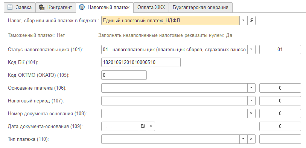Switch to the Заявка tab
Screen dimensions: 306x148
point(20,8)
